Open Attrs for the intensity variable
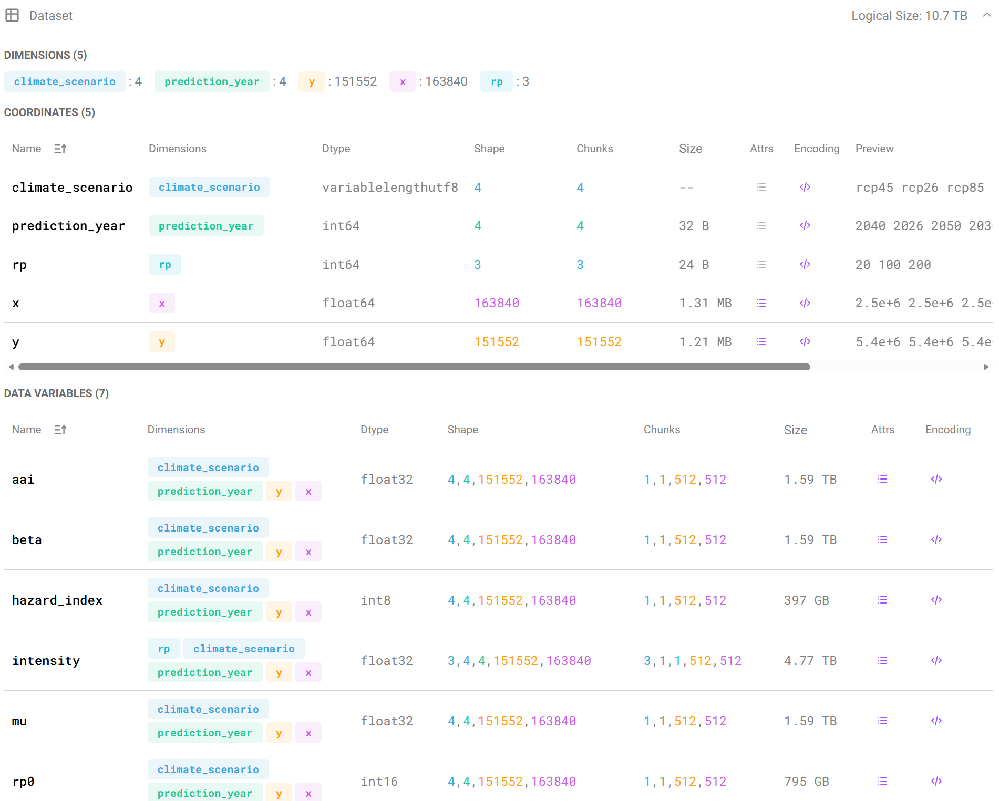Screen dimensions: 999x801 coord(882,660)
